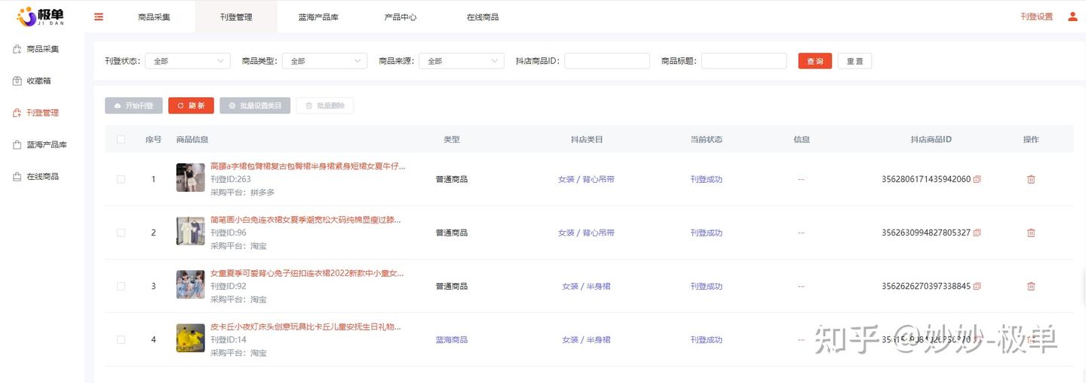Open the 女童夏季 product thumbnail

190,284
